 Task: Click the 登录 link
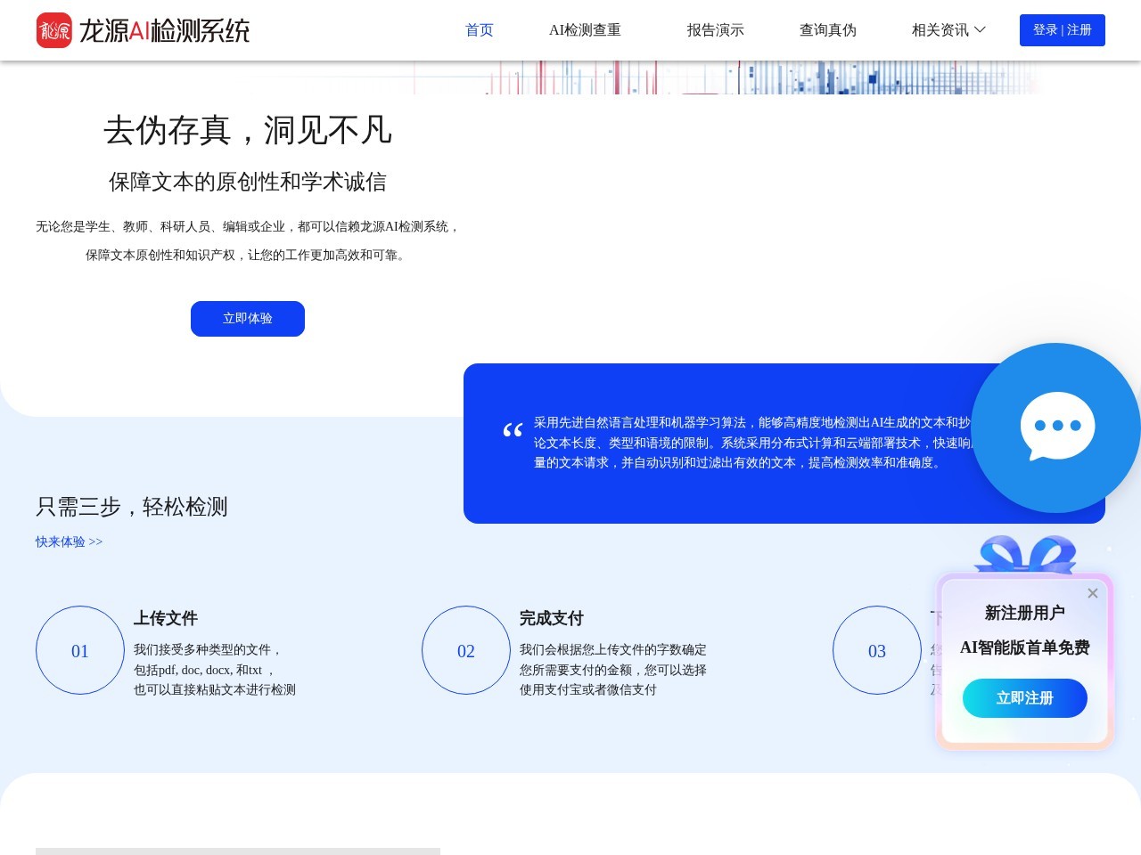(1045, 29)
